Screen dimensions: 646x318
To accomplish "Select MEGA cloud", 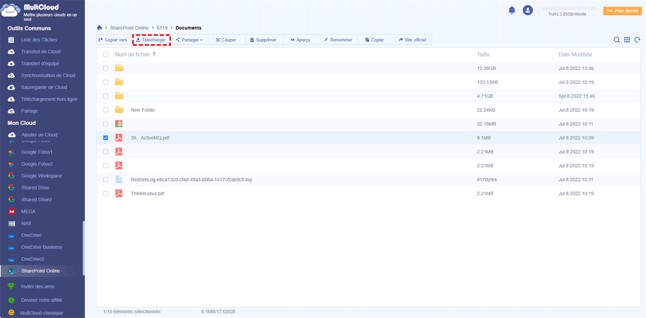I will coord(28,212).
